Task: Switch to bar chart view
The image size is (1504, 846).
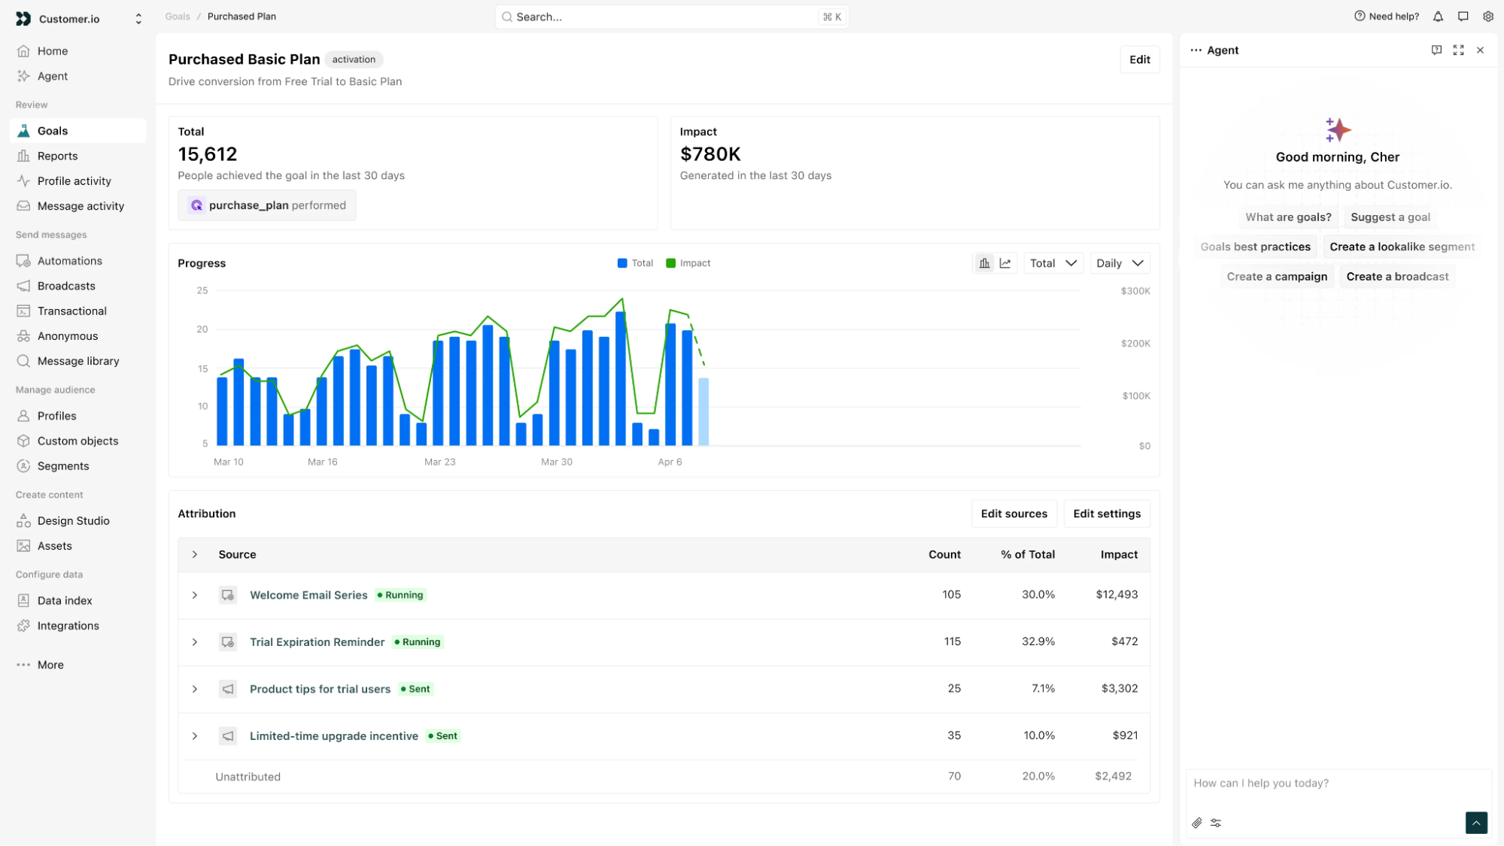Action: [x=984, y=263]
